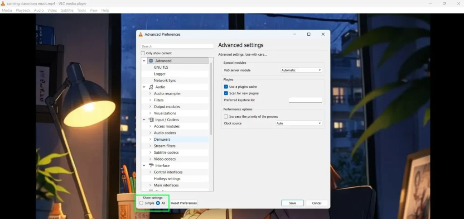Enable the Only show current checkbox

point(143,53)
